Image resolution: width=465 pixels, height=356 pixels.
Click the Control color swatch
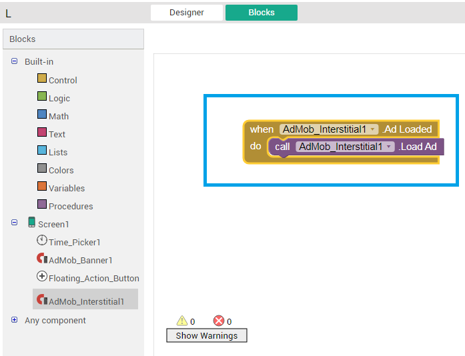coord(42,78)
